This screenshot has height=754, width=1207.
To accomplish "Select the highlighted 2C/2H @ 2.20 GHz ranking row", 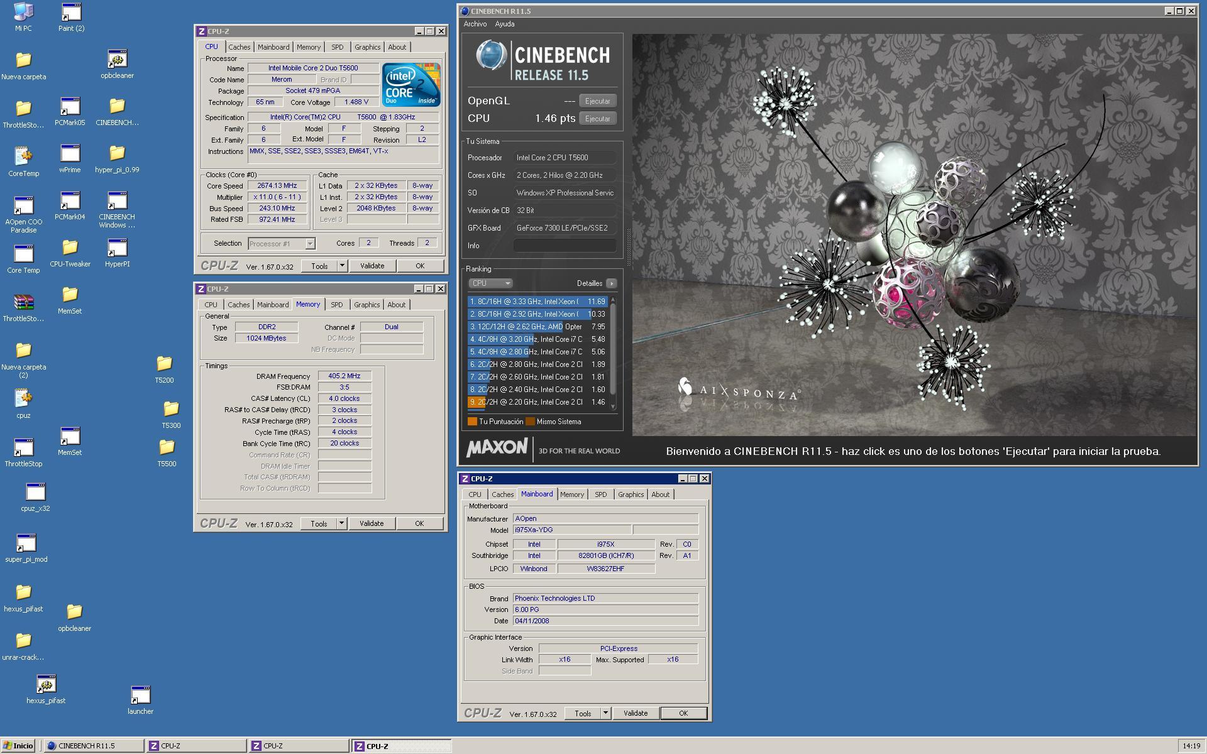I will coord(537,402).
